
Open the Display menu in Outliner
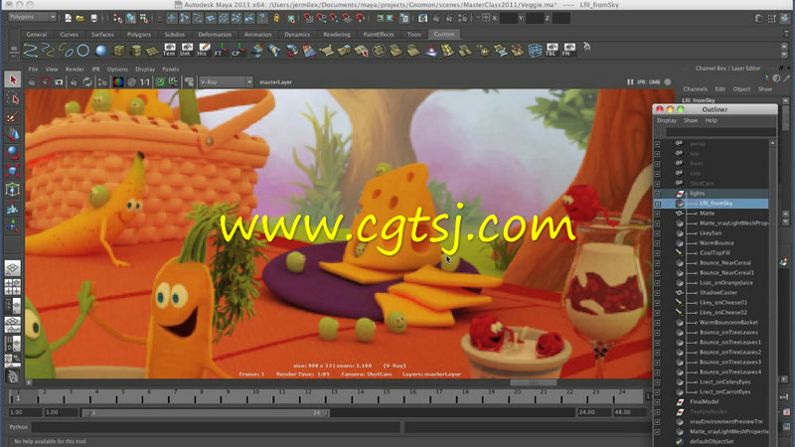click(667, 120)
